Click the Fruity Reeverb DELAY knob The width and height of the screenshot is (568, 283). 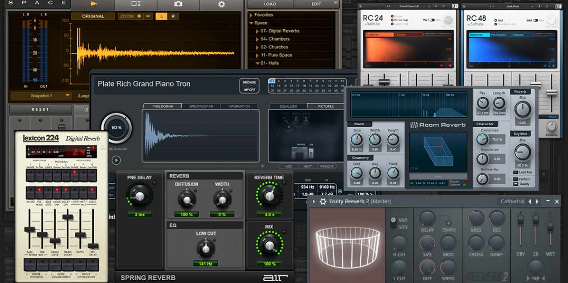coord(427,219)
